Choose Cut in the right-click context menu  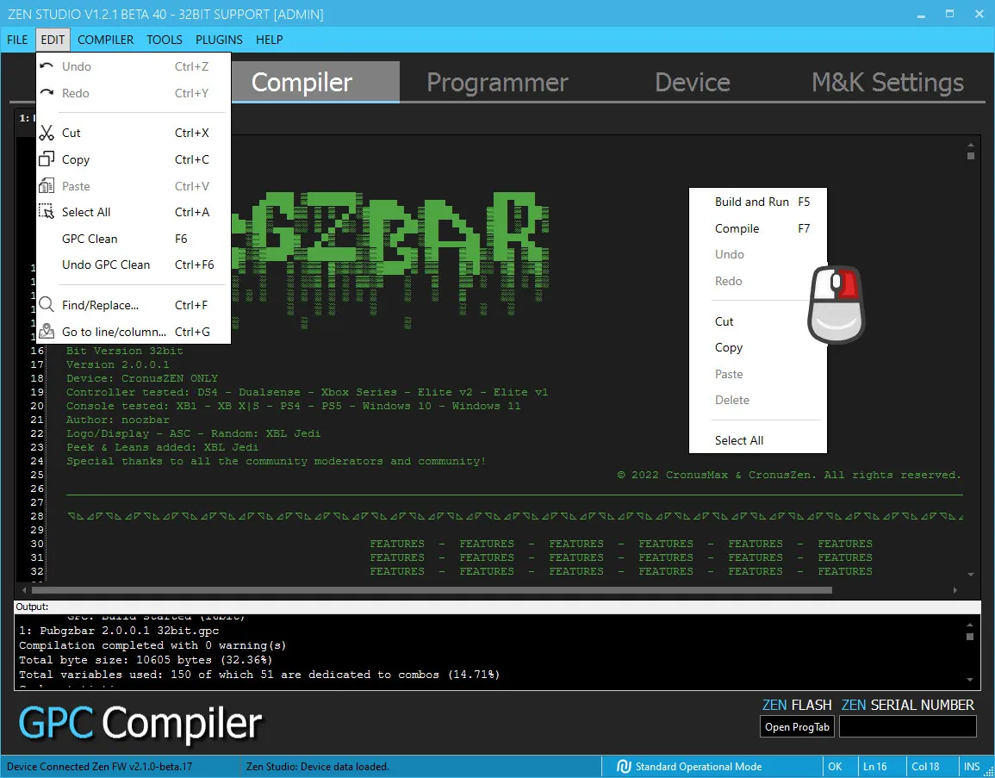[x=758, y=321]
